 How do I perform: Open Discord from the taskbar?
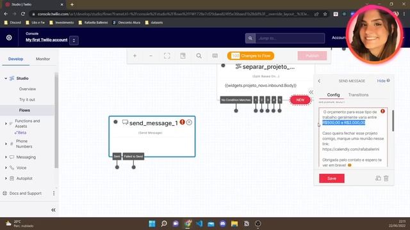[223, 224]
